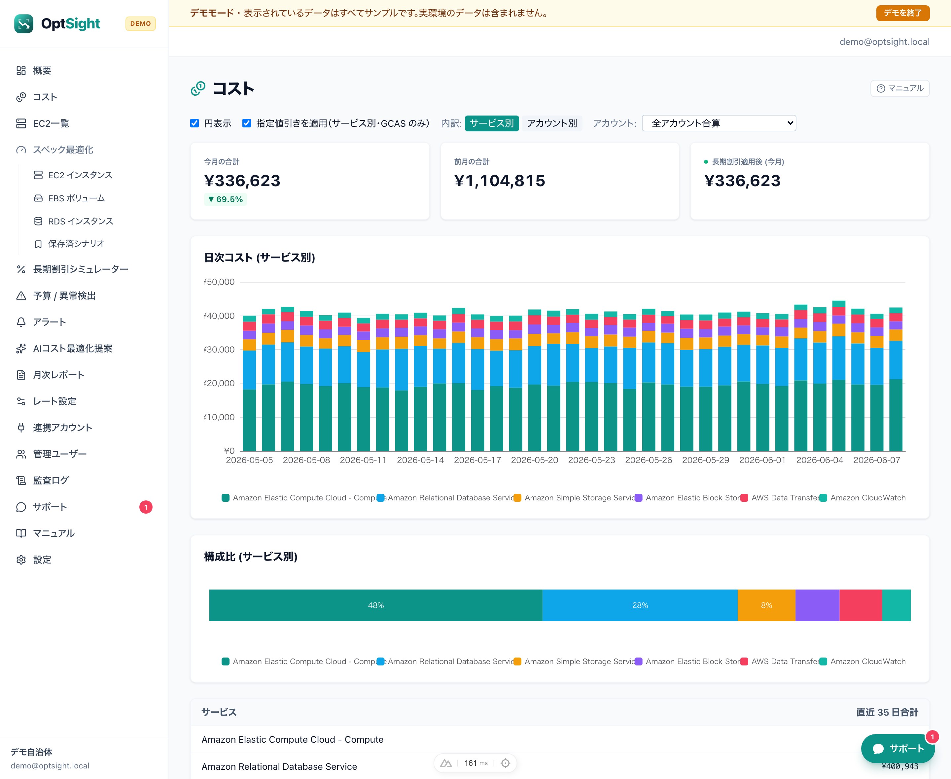Open 設定 gear icon in sidebar
This screenshot has height=779, width=951.
pyautogui.click(x=21, y=559)
